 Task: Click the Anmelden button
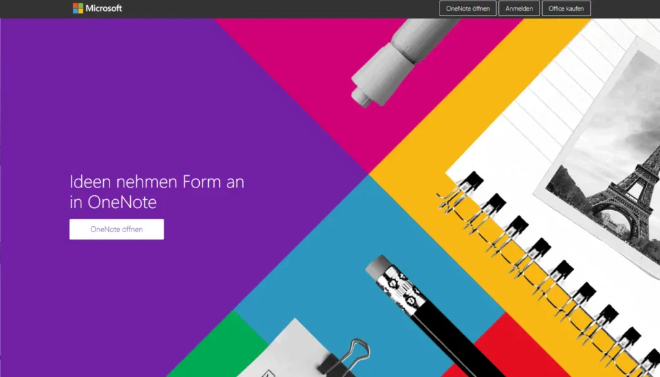coord(519,8)
